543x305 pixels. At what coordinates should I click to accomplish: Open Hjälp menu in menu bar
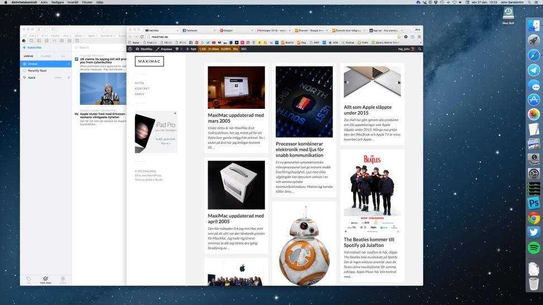click(x=100, y=2)
